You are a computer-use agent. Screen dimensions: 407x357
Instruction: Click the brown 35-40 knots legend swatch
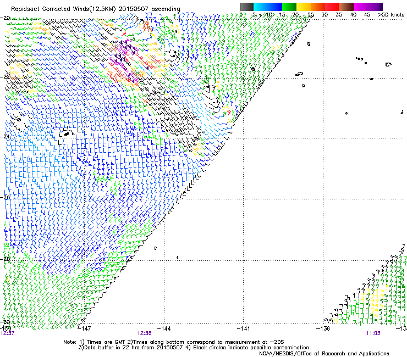(x=346, y=7)
